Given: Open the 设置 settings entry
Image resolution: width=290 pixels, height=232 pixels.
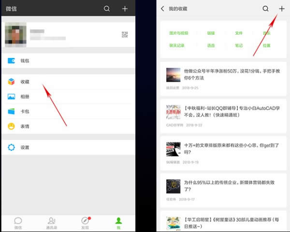Looking at the screenshot, I should 68,147.
